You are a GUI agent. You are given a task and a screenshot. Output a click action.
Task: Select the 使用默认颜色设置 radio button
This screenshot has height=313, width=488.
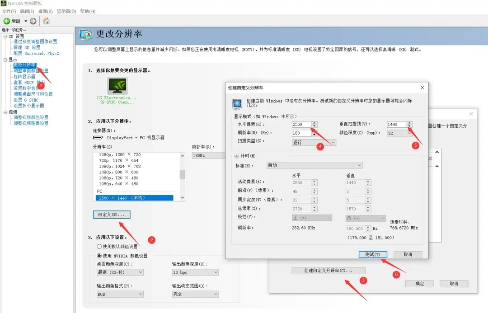click(99, 247)
